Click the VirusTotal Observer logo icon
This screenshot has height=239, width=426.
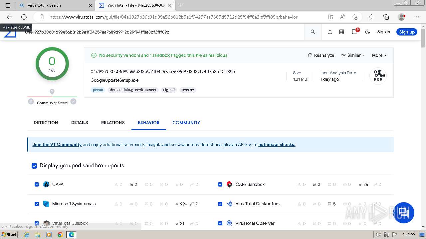coord(229,223)
